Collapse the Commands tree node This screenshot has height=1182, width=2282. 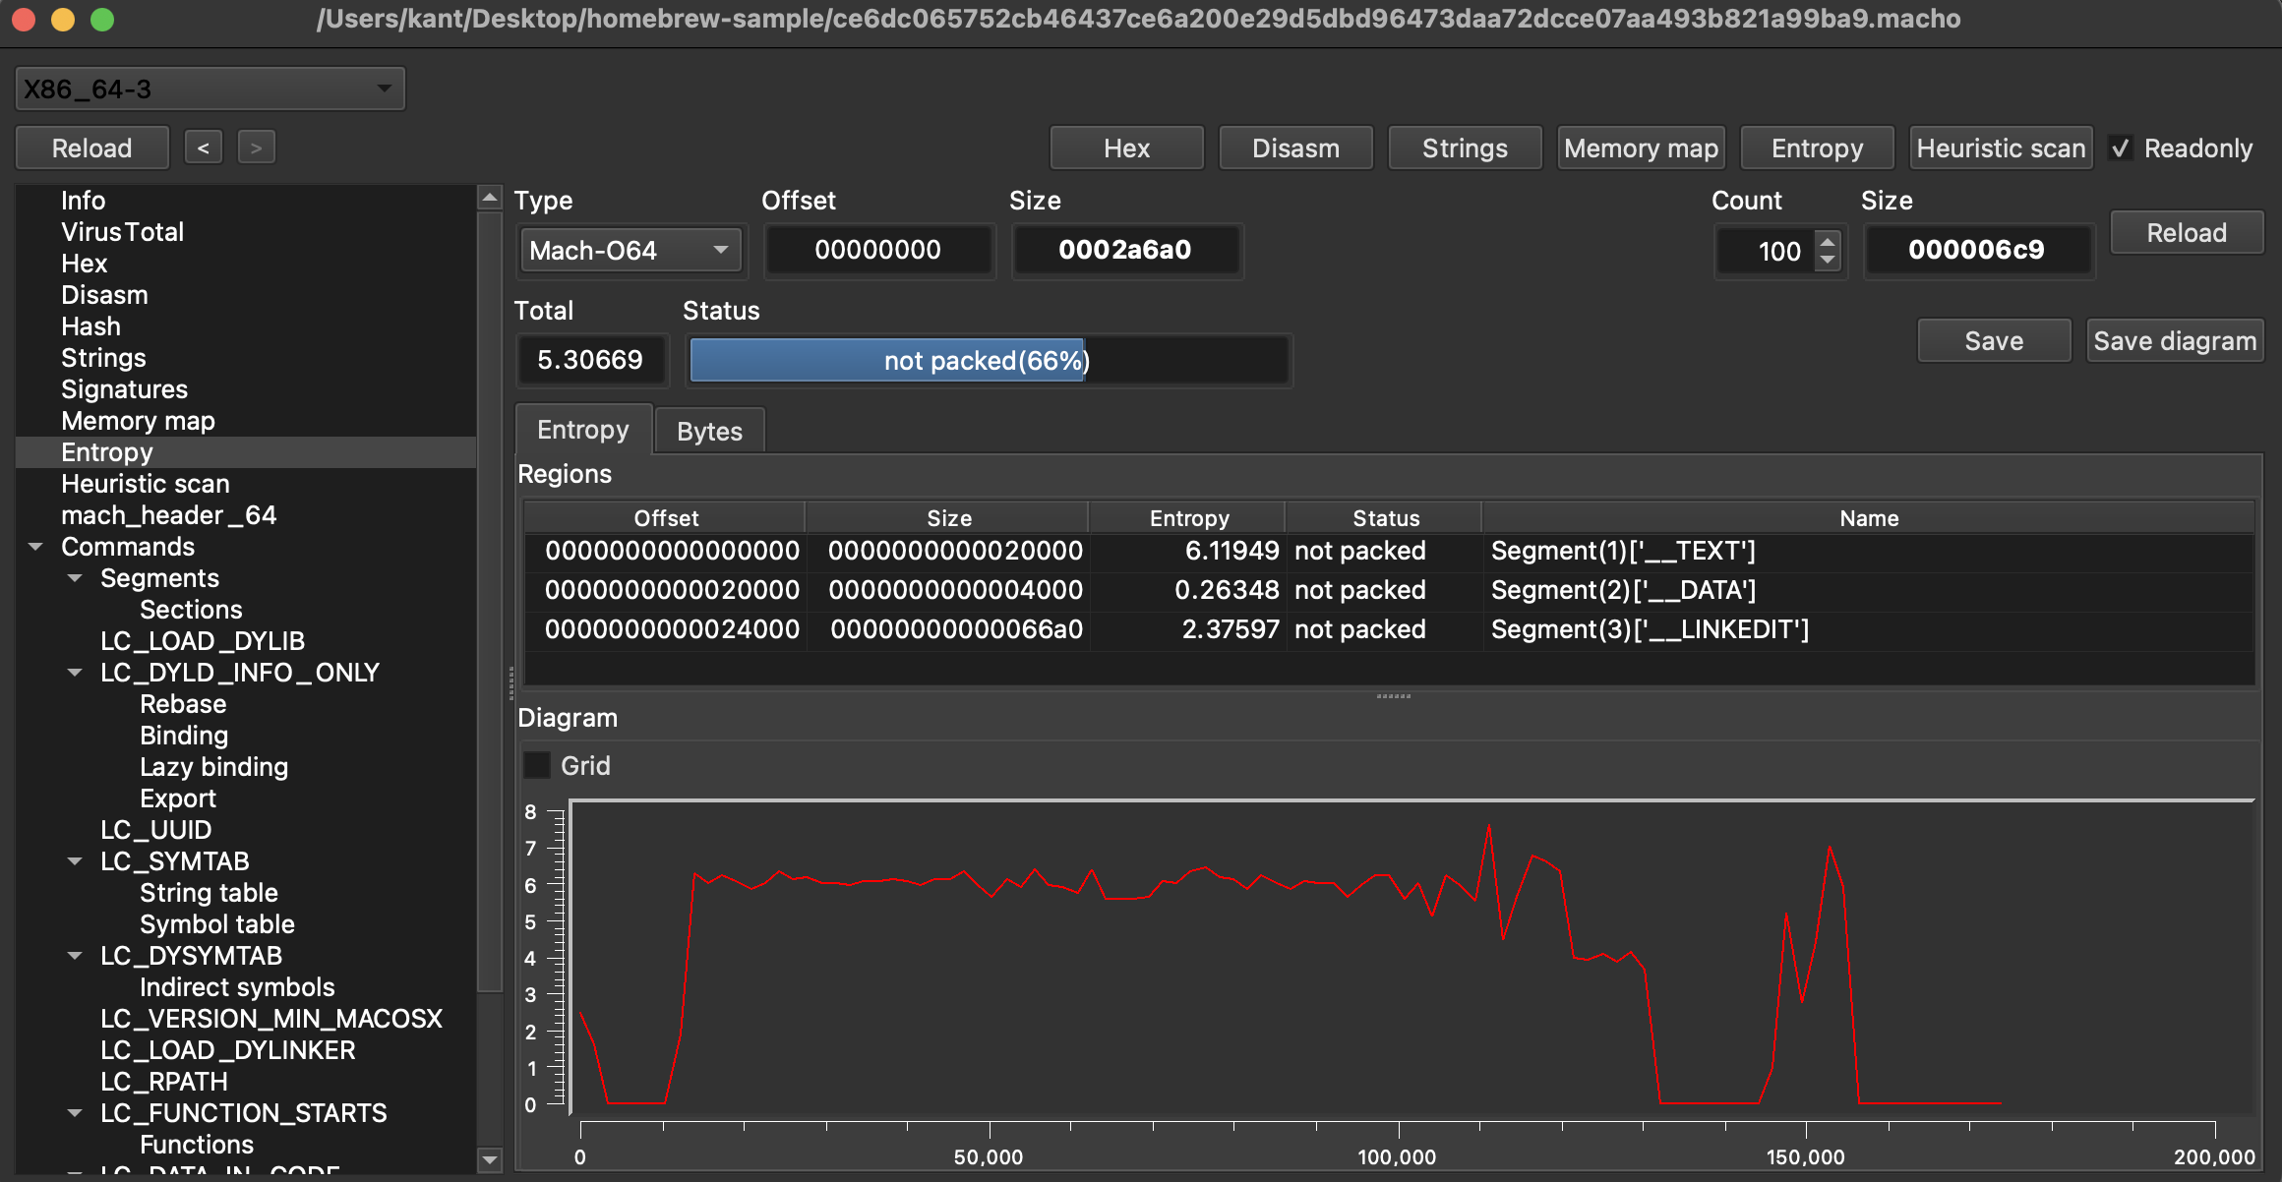pyautogui.click(x=36, y=547)
